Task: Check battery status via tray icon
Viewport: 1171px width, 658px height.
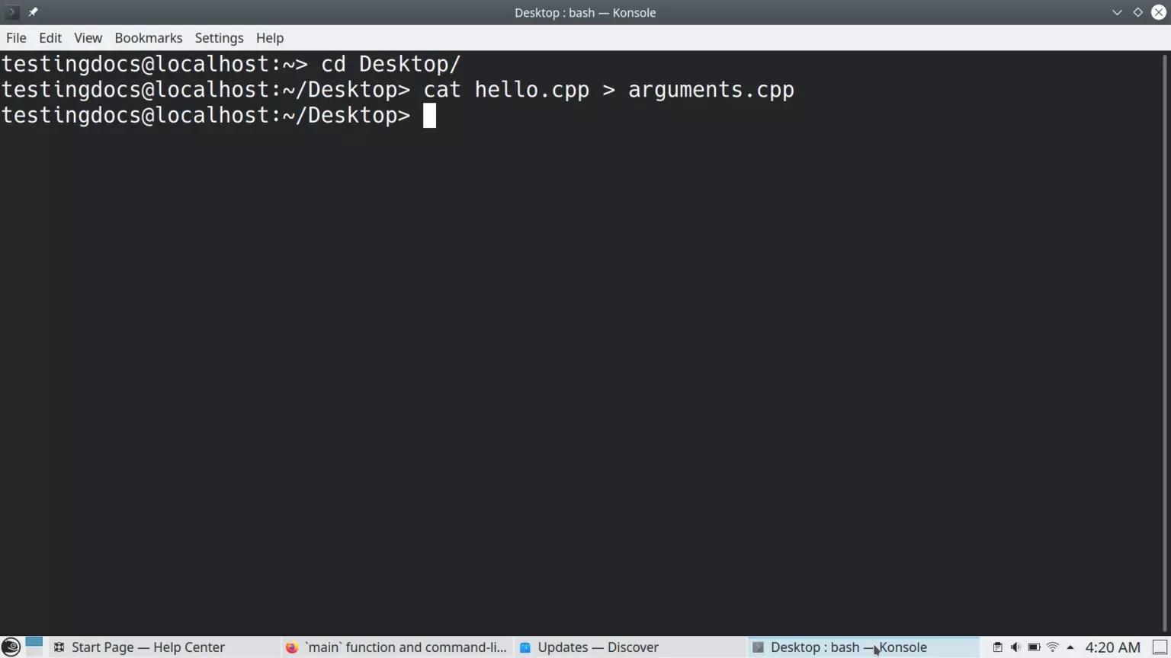Action: (x=1033, y=647)
